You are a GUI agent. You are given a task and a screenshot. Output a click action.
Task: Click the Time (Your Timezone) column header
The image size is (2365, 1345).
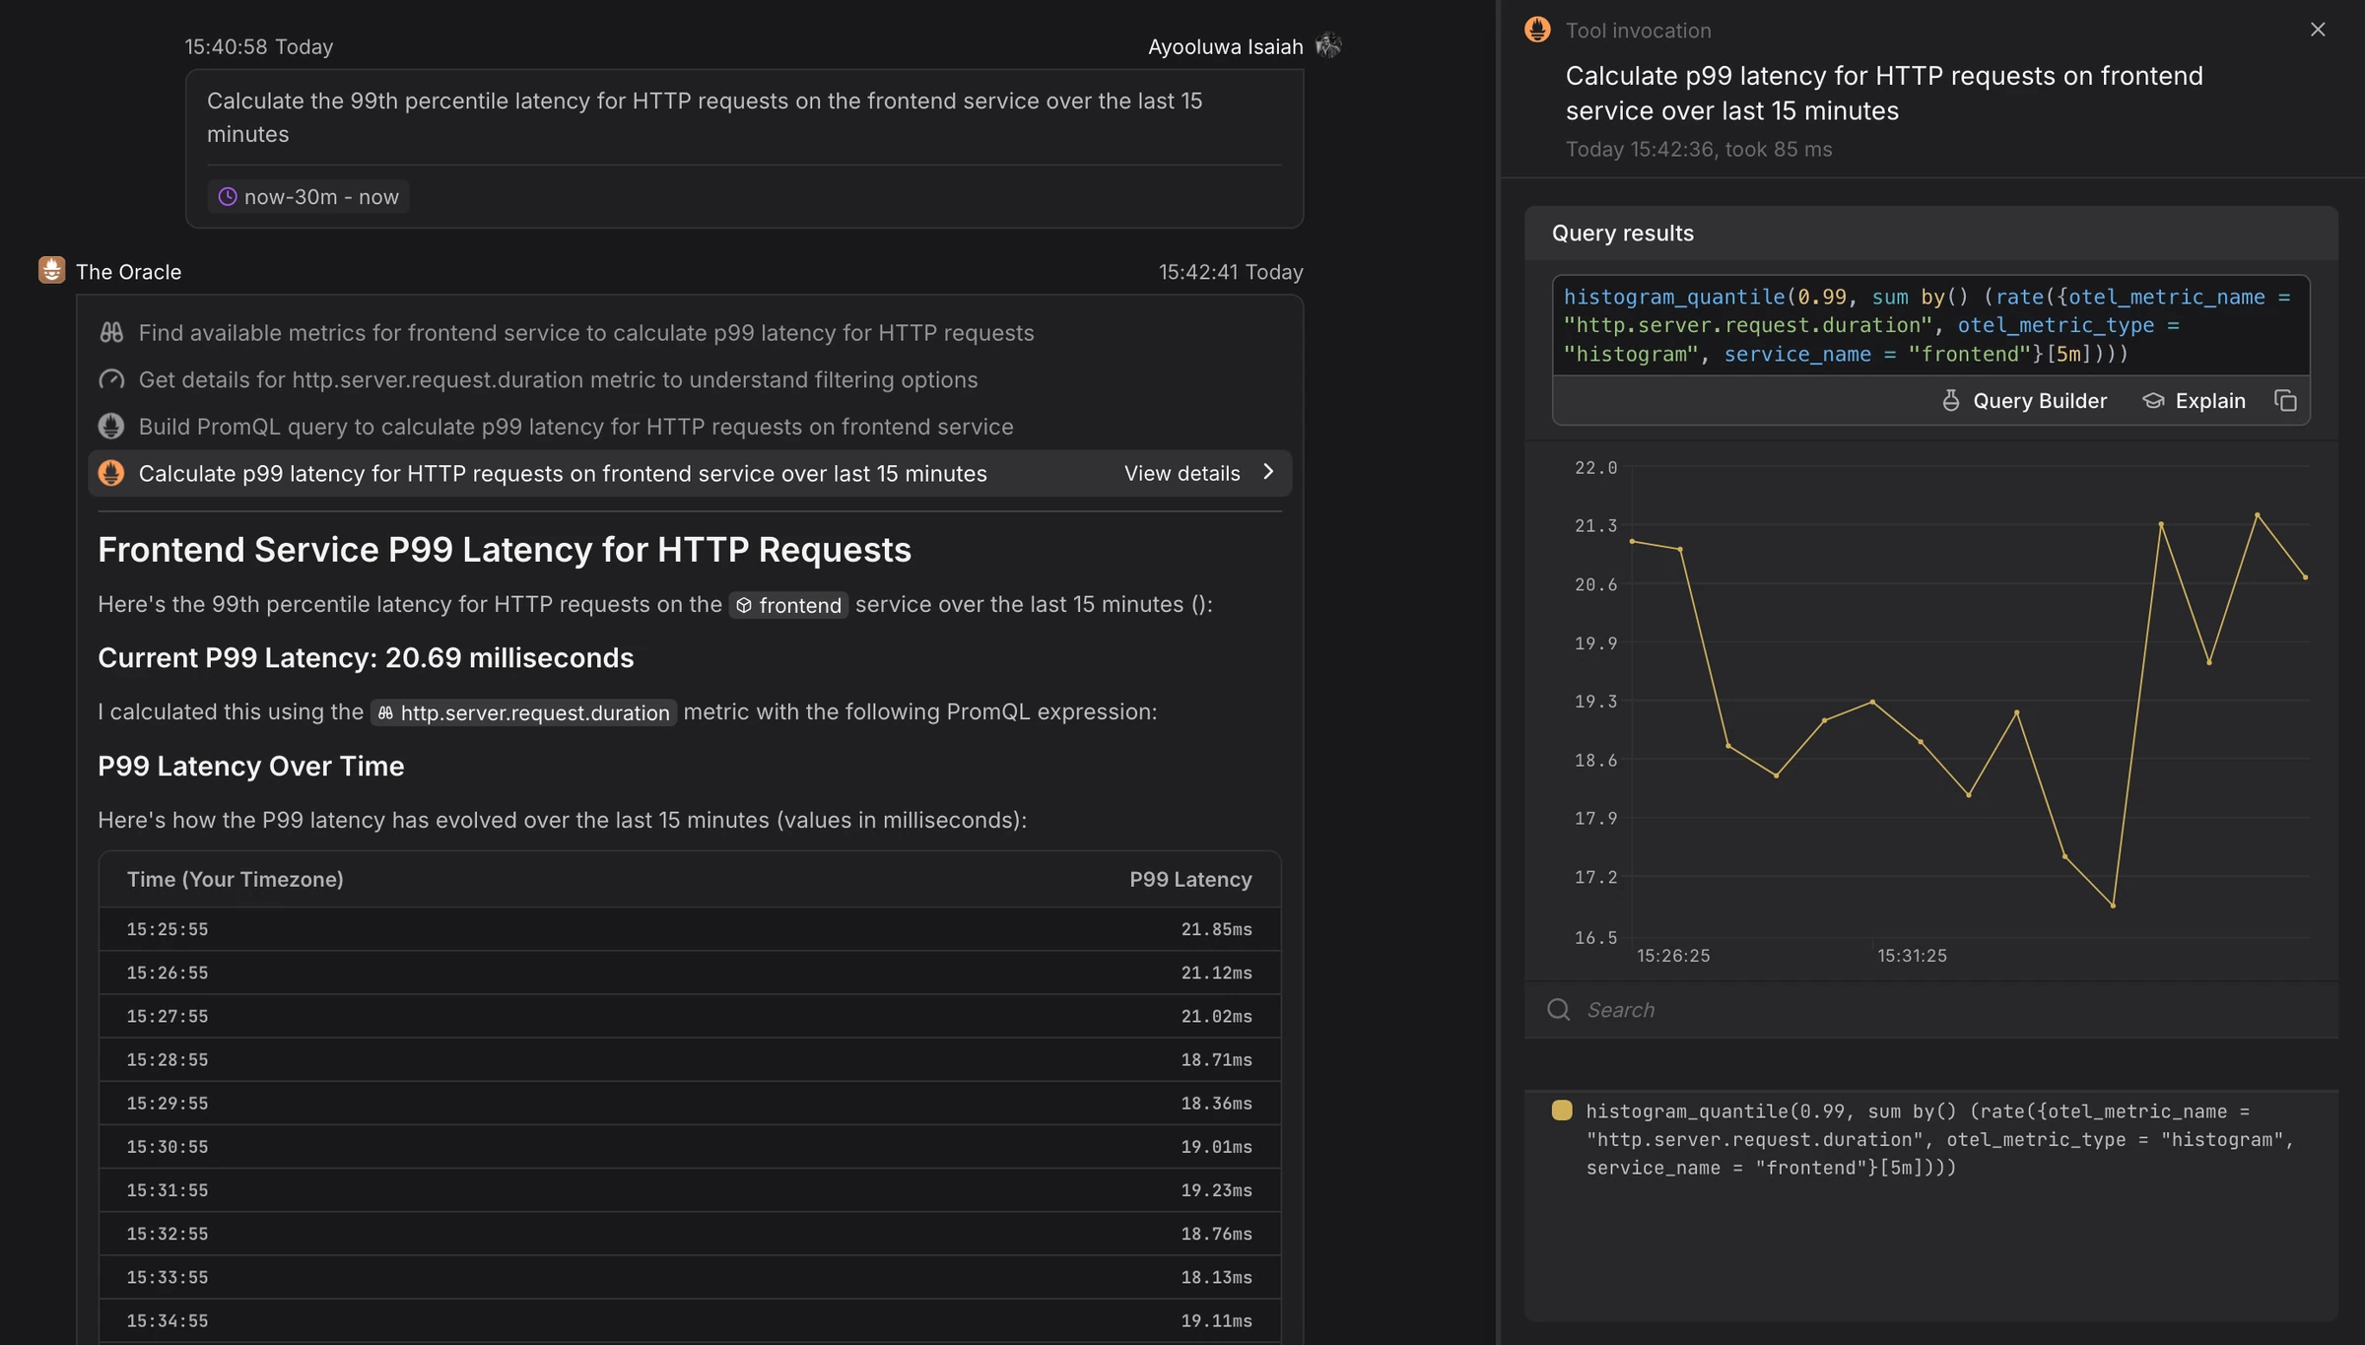coord(236,879)
